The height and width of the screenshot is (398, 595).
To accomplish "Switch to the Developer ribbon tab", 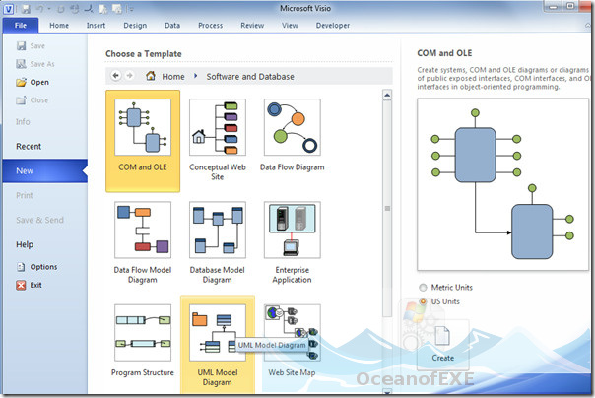I will pyautogui.click(x=333, y=26).
